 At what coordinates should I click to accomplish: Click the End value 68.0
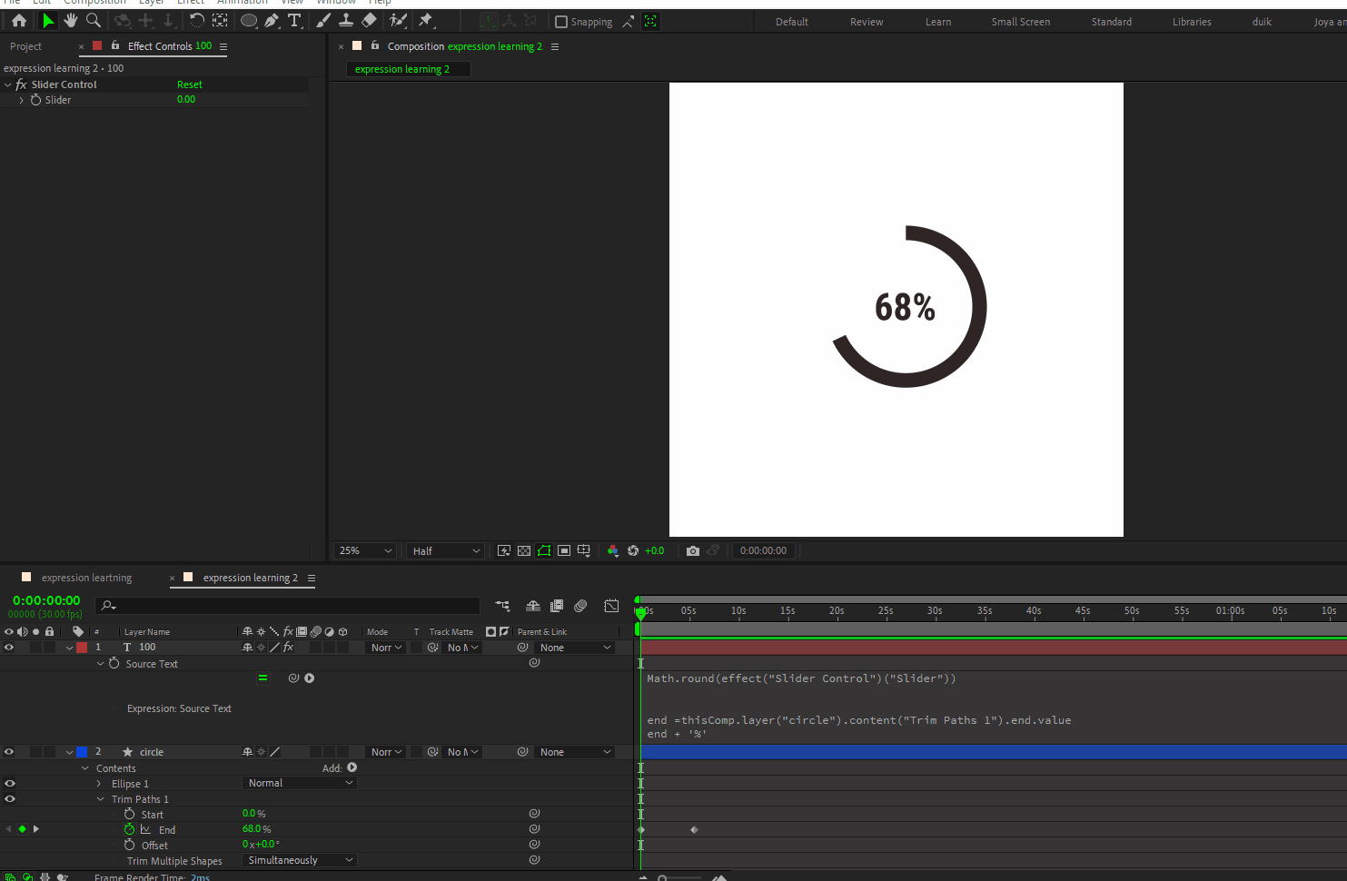pos(252,829)
